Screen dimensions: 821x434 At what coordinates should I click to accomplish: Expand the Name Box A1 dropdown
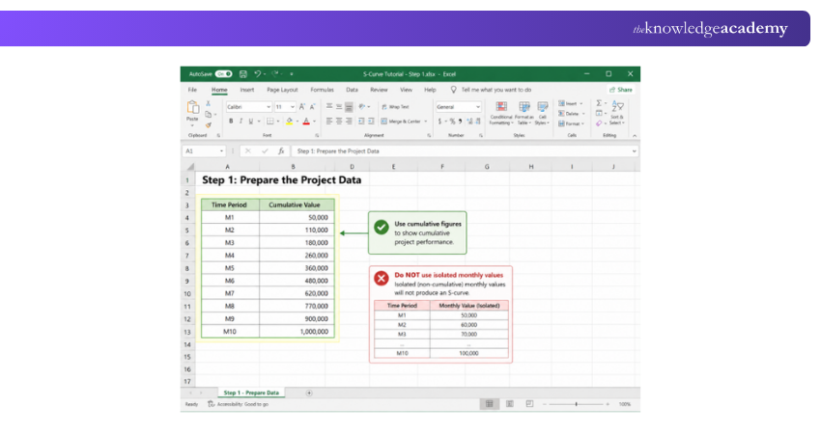(x=221, y=151)
